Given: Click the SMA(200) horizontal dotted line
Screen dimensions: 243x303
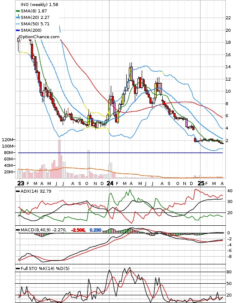Looking at the screenshot, I should coord(120,153).
